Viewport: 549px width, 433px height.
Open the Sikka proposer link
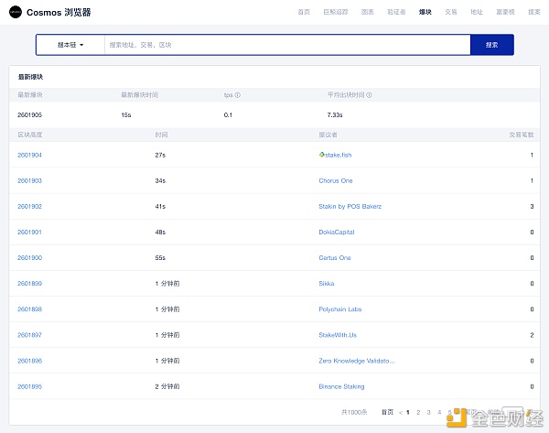327,284
